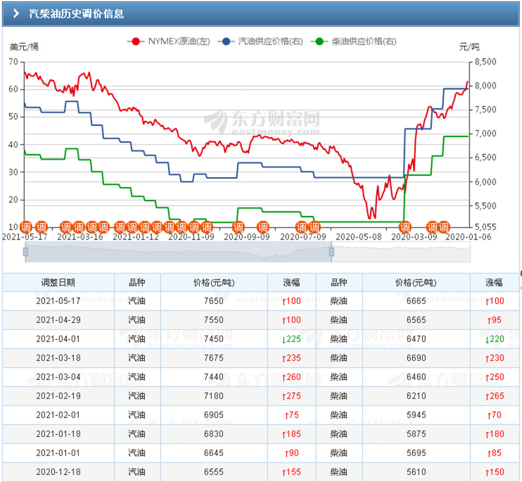Click the gasoline price 7440 cell
The width and height of the screenshot is (522, 482).
[x=213, y=377]
